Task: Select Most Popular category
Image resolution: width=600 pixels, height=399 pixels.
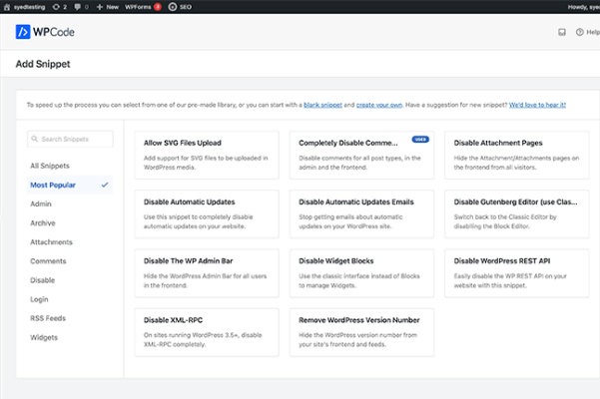Action: pos(70,185)
